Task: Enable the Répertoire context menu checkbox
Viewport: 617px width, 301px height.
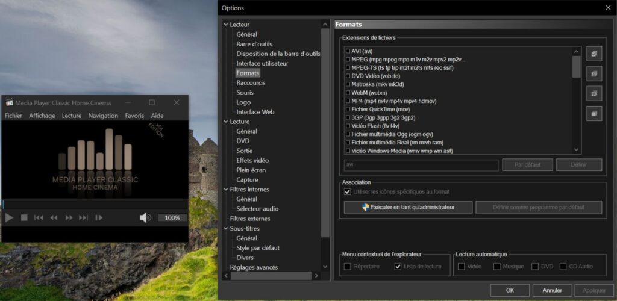Action: click(347, 267)
